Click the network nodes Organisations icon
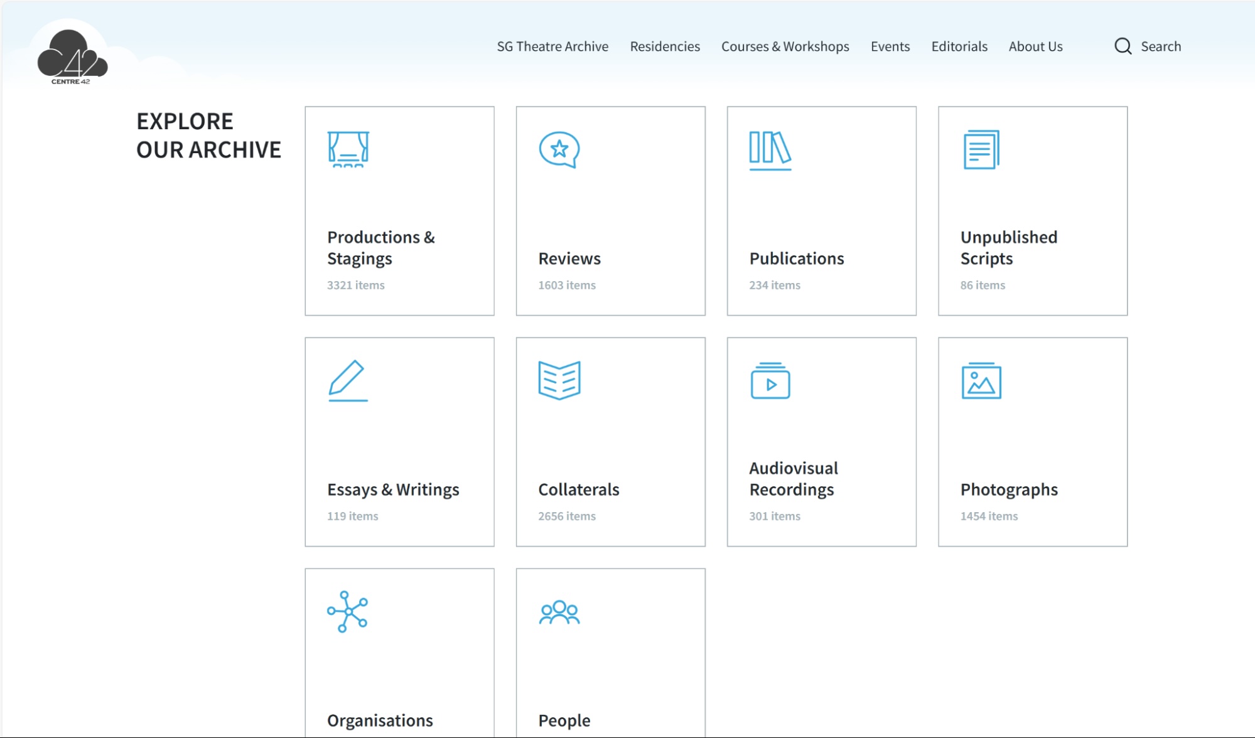This screenshot has height=738, width=1255. [x=347, y=611]
